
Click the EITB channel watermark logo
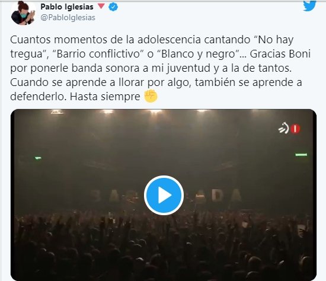pos(284,128)
